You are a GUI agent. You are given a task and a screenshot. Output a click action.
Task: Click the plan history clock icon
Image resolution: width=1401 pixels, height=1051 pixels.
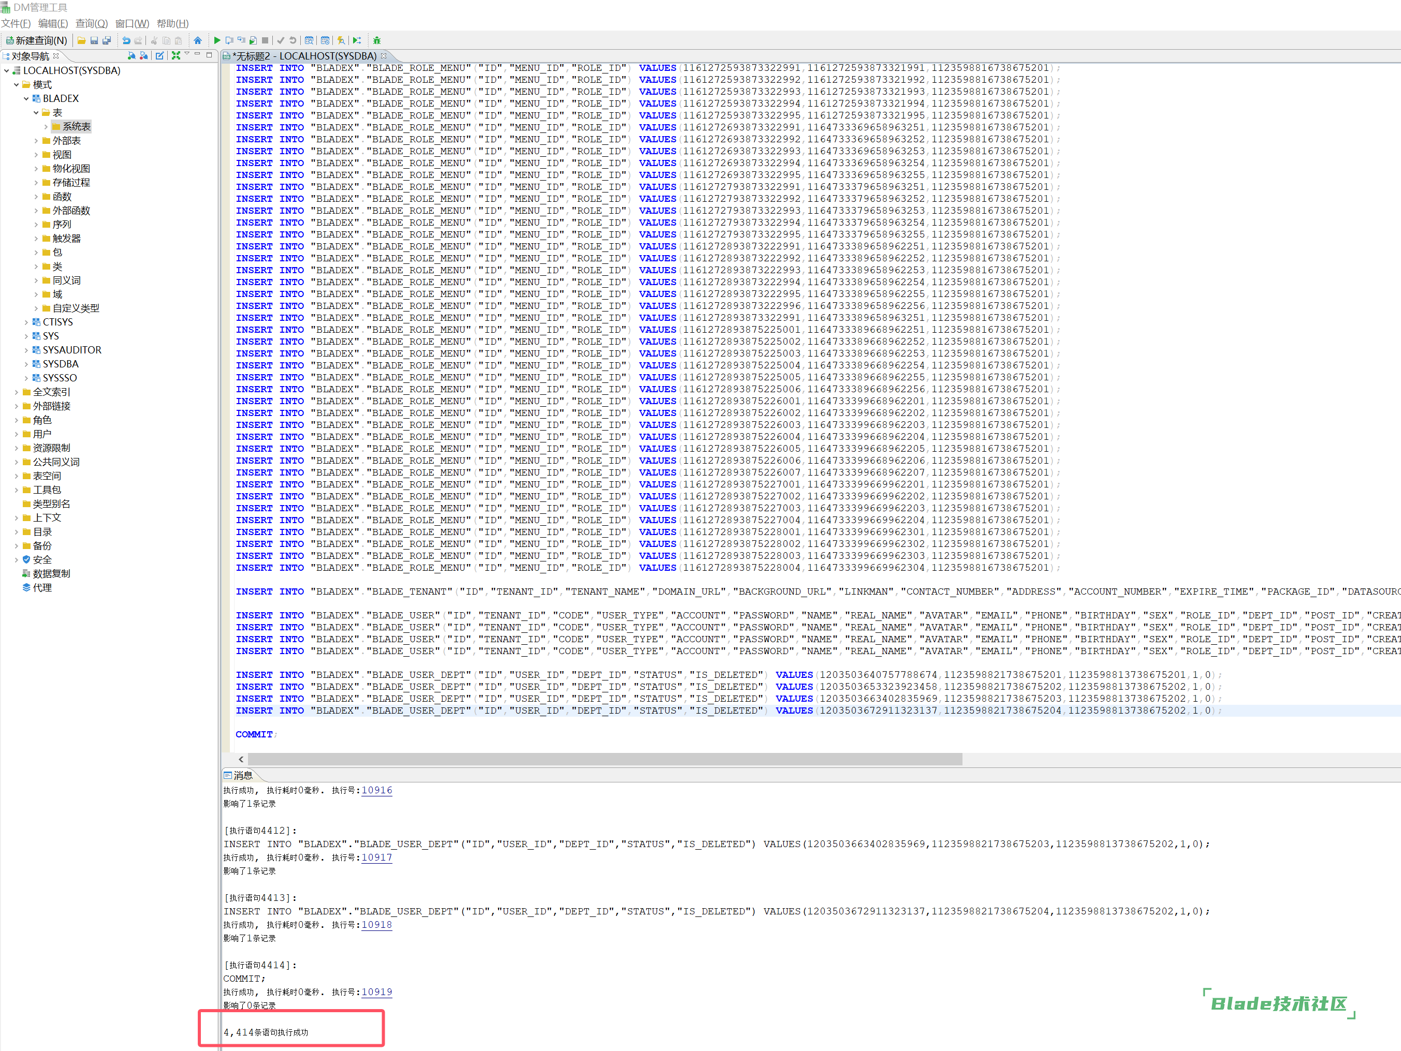[325, 40]
